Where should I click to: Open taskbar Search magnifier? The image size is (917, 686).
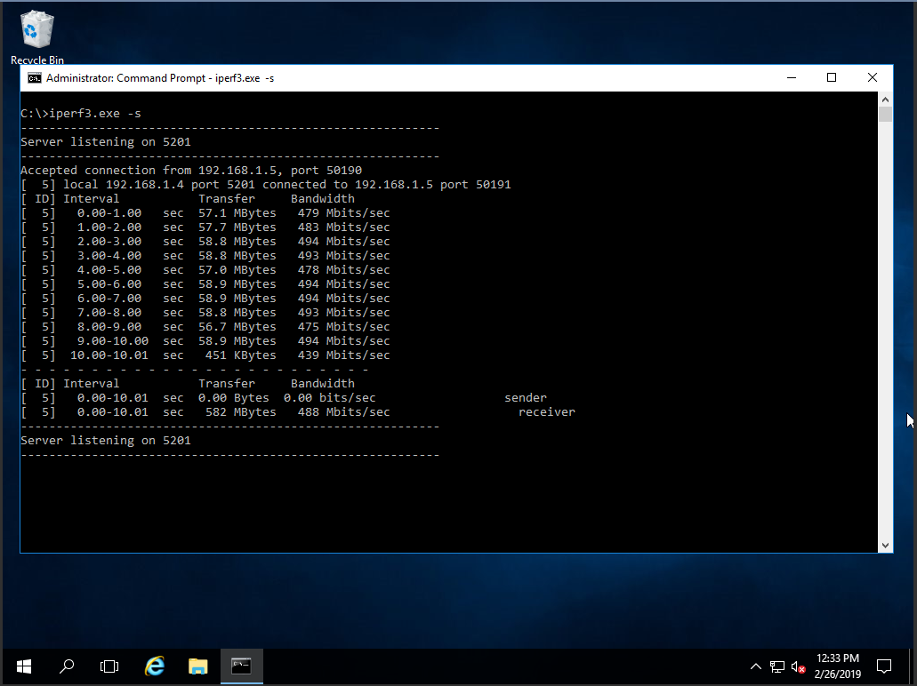67,666
